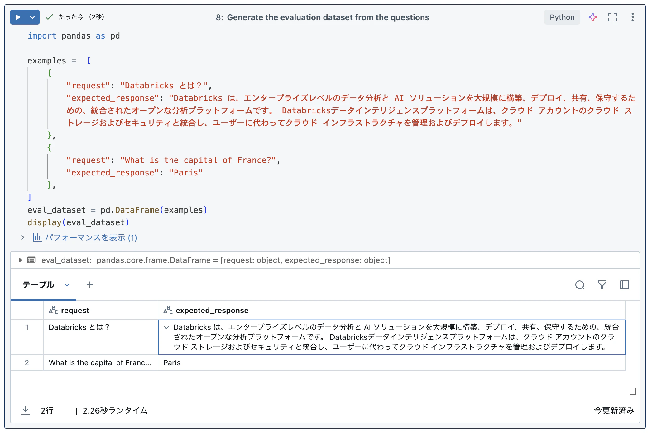Grab the output resize handle corner
Screen dimensions: 652x435
click(x=633, y=391)
